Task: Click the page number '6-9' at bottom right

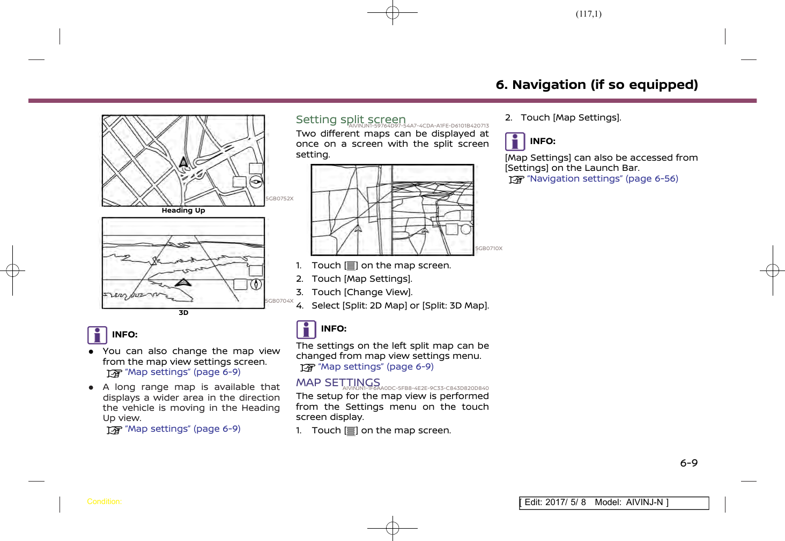Action: click(x=689, y=463)
